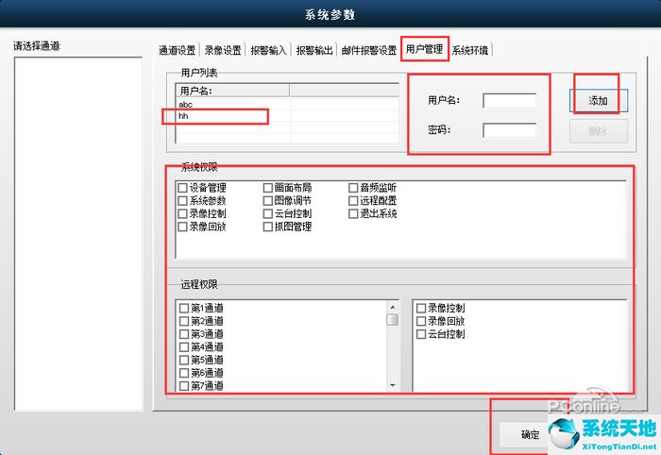
Task: Open the 系统环境 tab
Action: (470, 51)
